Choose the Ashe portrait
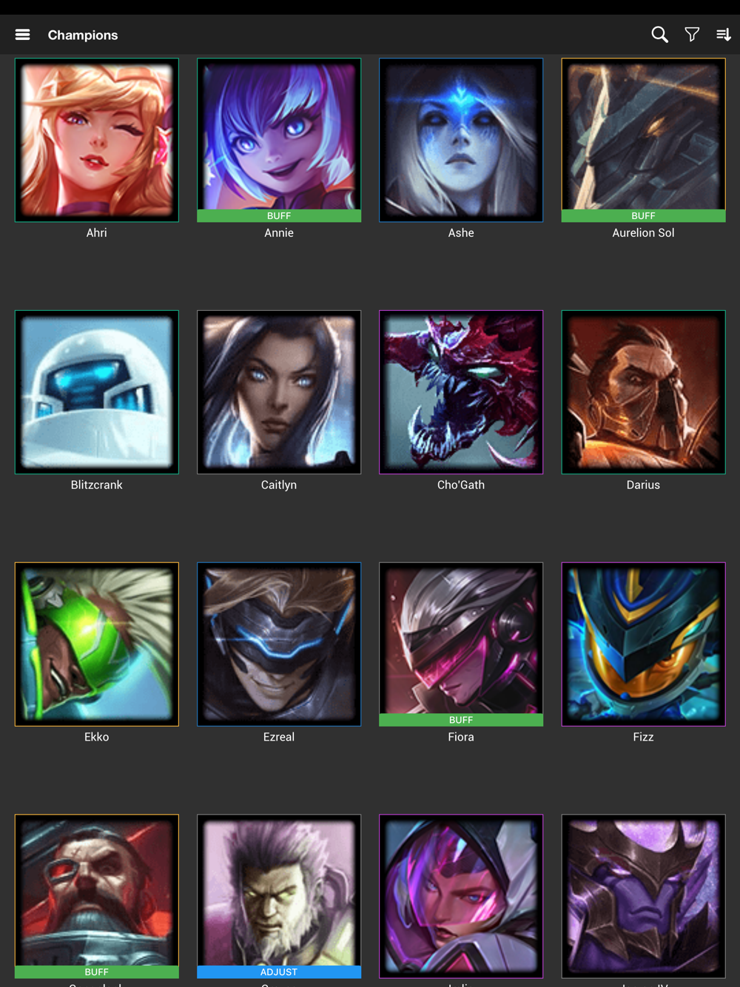The width and height of the screenshot is (740, 987). 461,140
